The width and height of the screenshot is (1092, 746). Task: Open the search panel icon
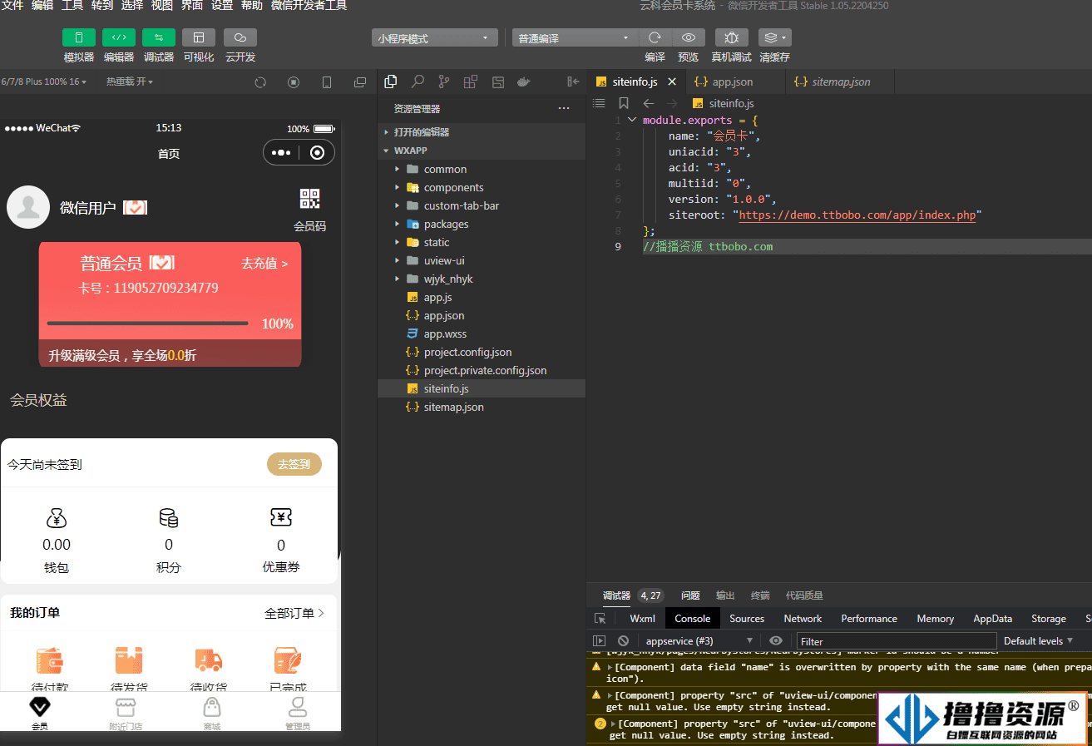(418, 82)
